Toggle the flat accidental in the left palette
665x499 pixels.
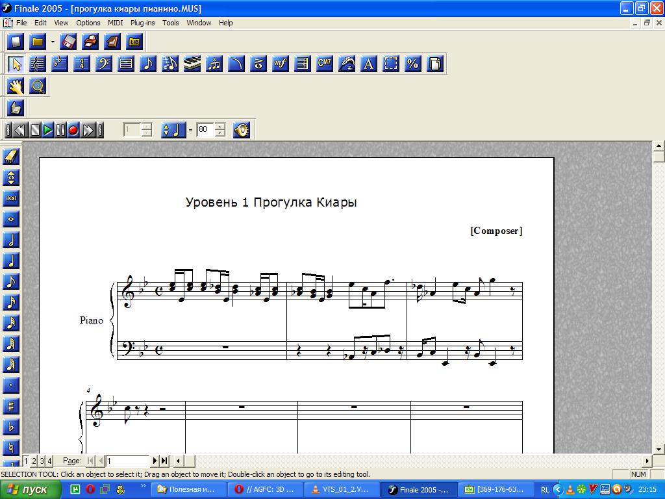[x=12, y=427]
